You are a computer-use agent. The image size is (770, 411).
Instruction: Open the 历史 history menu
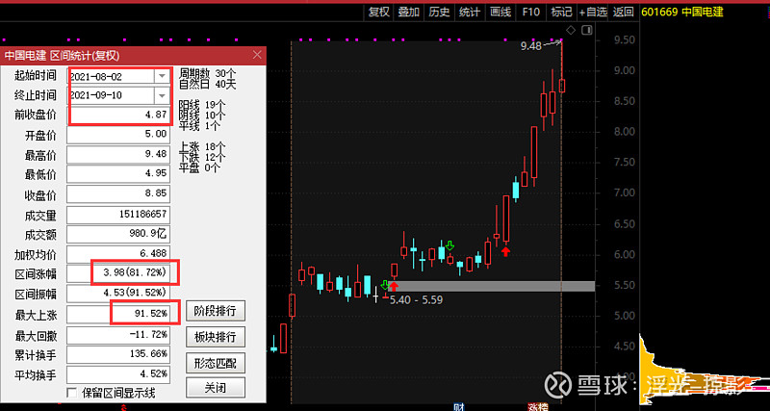coord(439,13)
